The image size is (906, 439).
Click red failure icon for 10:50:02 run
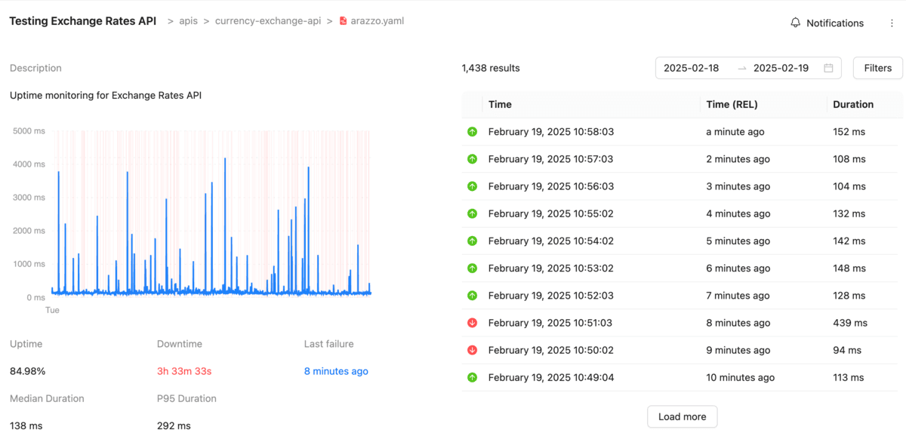coord(473,350)
